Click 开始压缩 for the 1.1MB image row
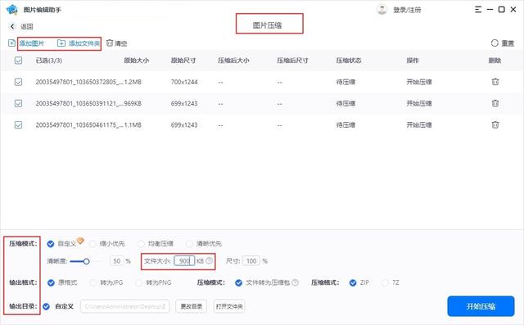The width and height of the screenshot is (524, 325). click(419, 125)
